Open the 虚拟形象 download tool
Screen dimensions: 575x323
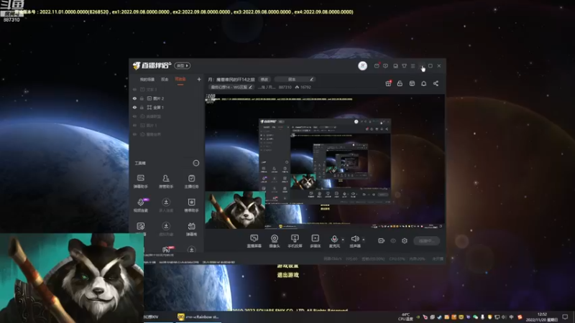pyautogui.click(x=166, y=229)
